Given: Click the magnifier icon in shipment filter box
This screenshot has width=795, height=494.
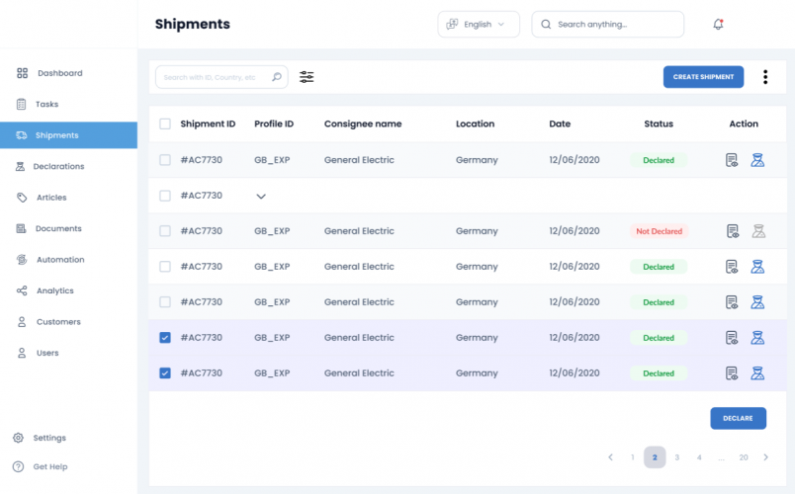Looking at the screenshot, I should [x=277, y=77].
